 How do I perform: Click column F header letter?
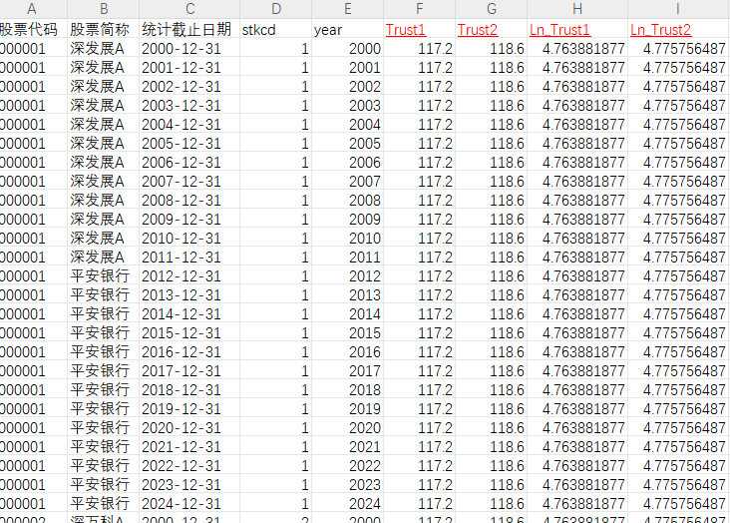pyautogui.click(x=419, y=9)
